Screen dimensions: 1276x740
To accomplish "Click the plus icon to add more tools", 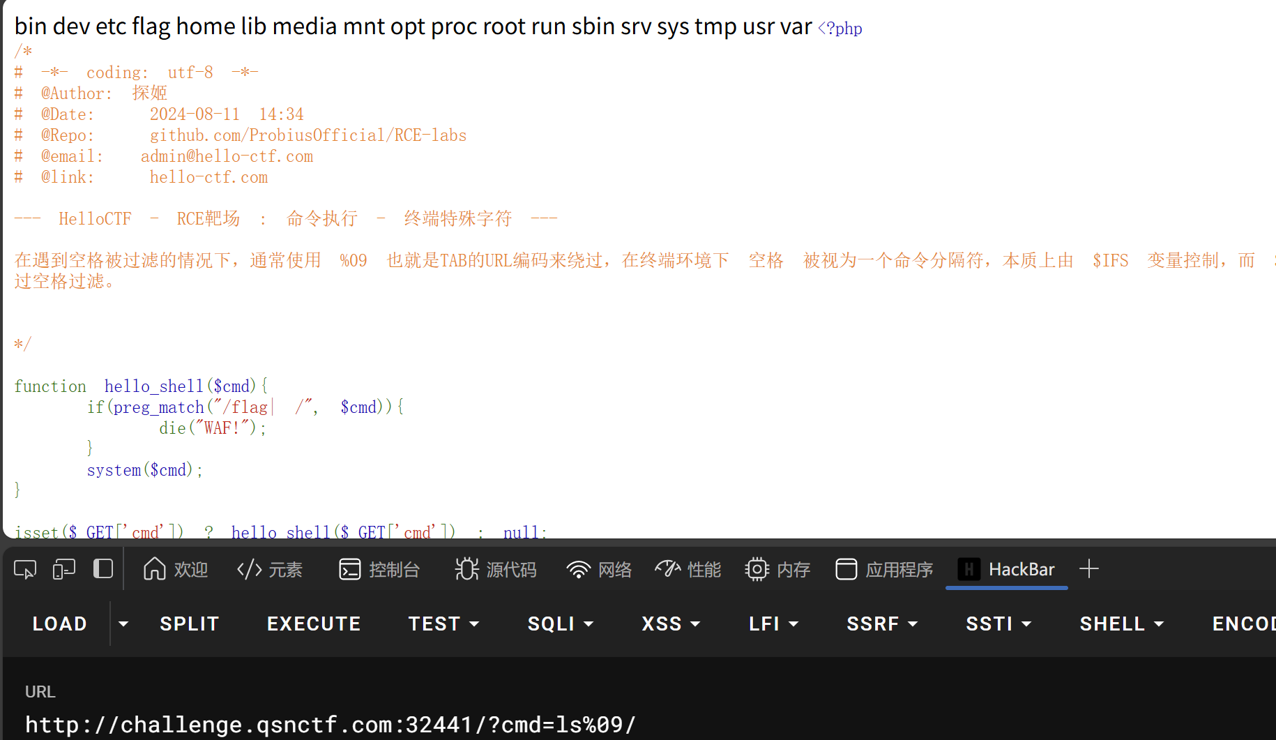I will (x=1089, y=569).
